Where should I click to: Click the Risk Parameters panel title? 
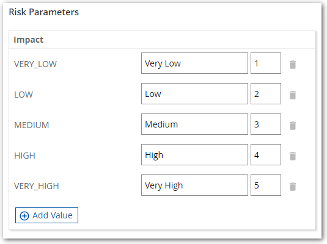click(44, 12)
